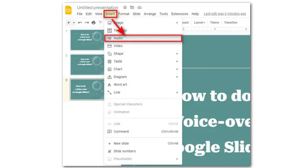Viewport: 289px width, 168px height.
Task: Open the Format menu
Action: [x=124, y=14]
